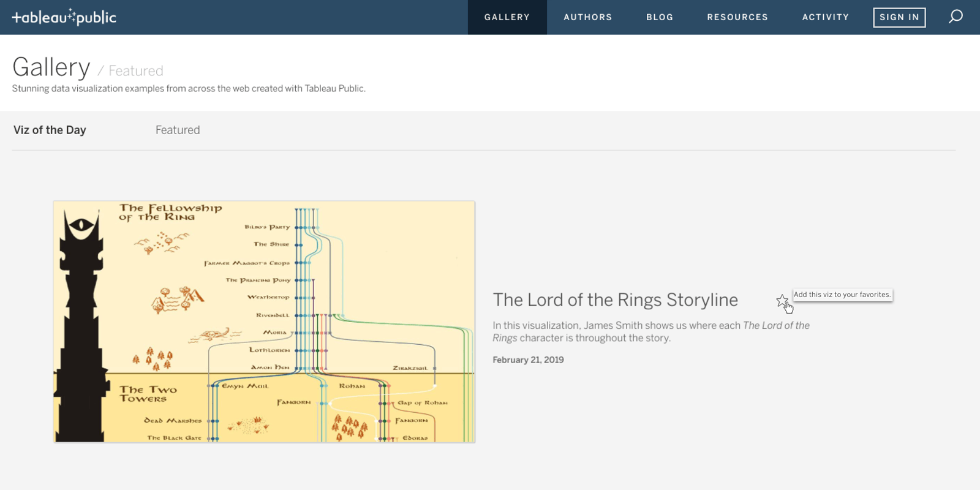The image size is (980, 490).
Task: Open the Blog section
Action: pos(659,17)
